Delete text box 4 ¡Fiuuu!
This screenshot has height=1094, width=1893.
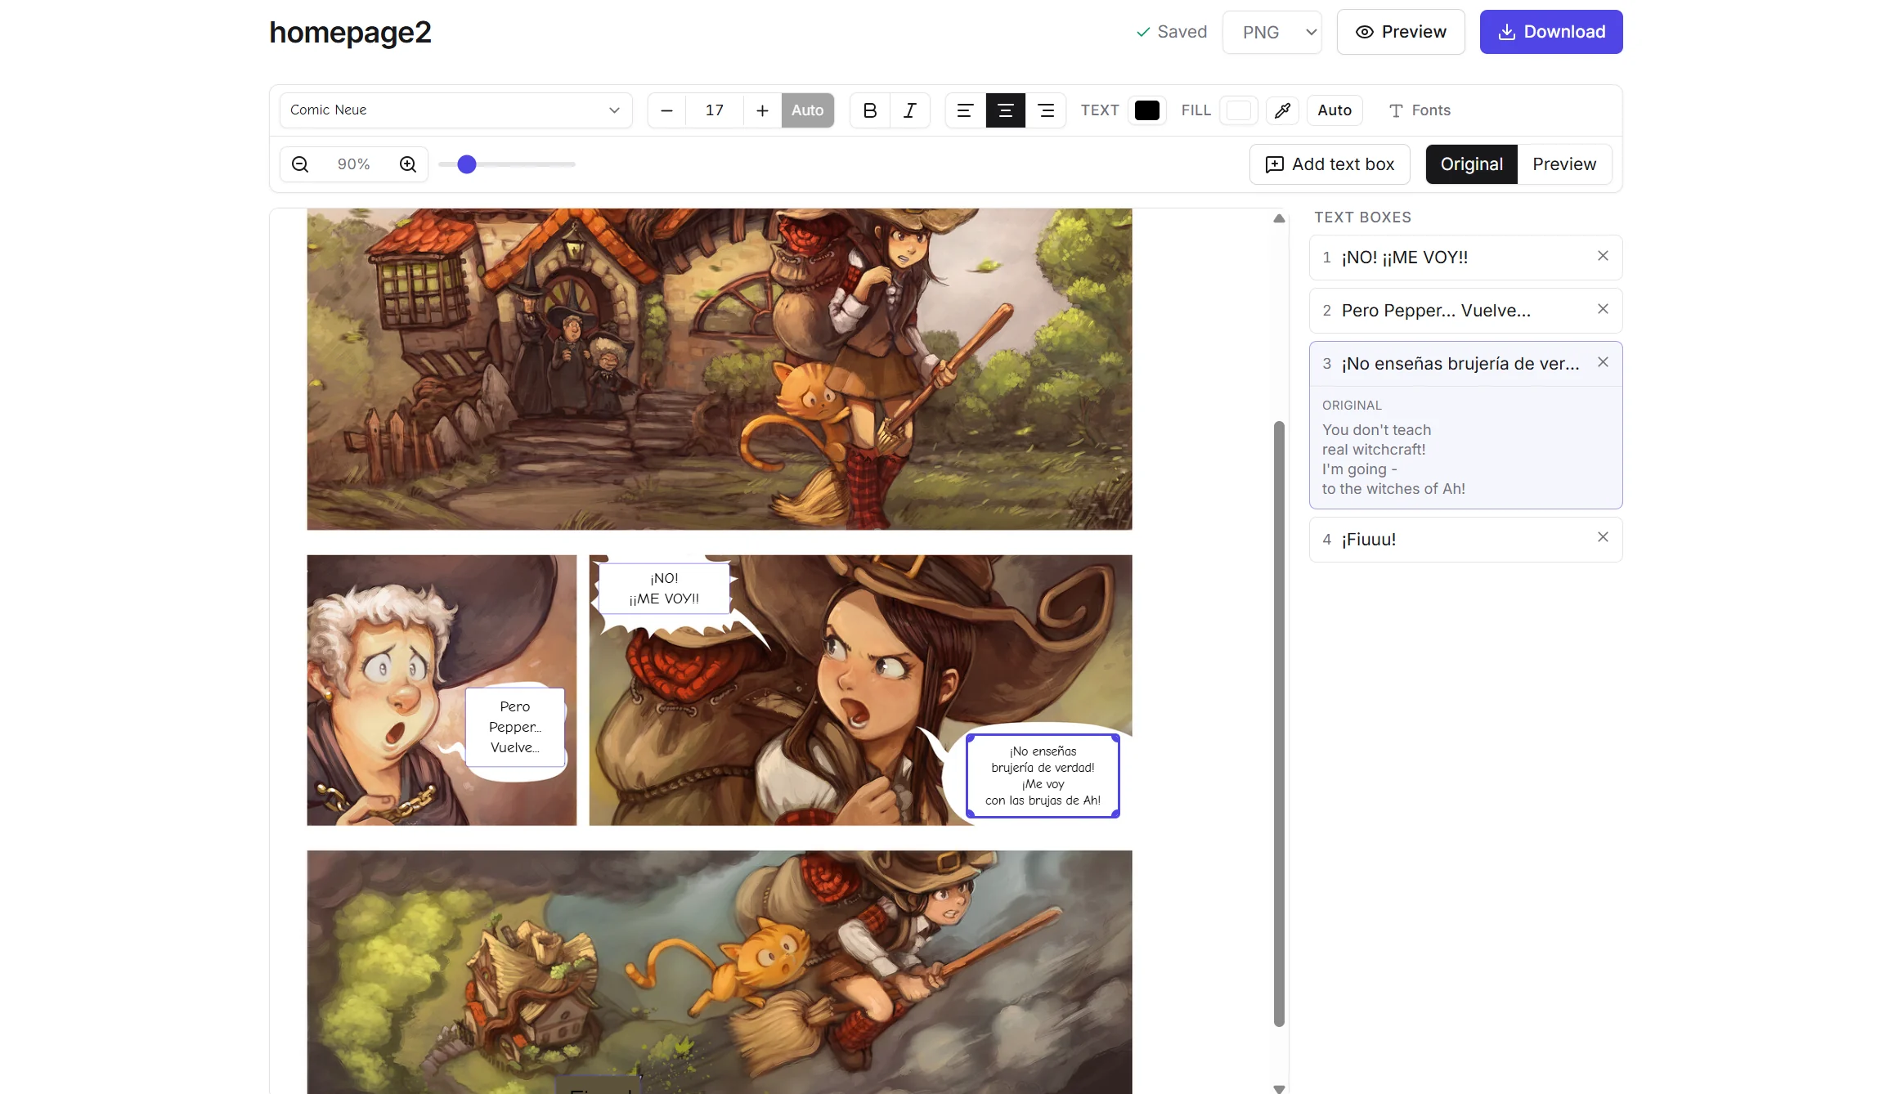[x=1603, y=537]
